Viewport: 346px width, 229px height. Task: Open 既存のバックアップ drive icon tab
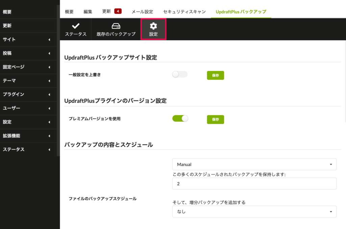coord(116,29)
